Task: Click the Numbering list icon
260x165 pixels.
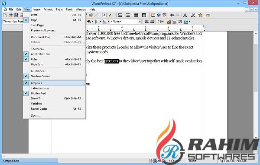Action: tap(120, 16)
